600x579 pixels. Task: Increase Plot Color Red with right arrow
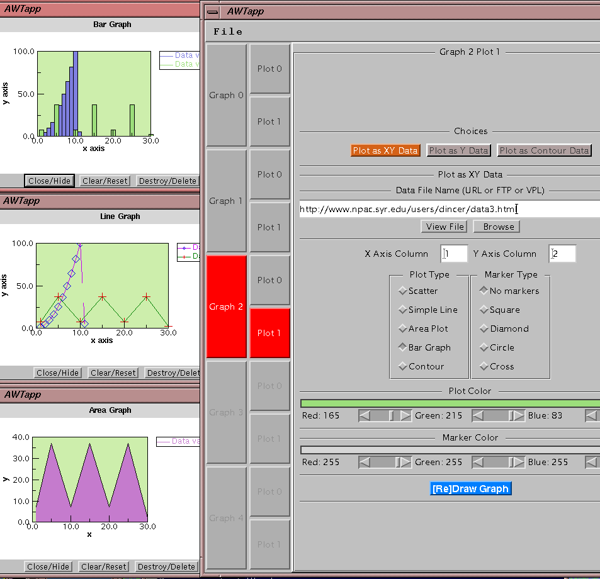tap(405, 415)
